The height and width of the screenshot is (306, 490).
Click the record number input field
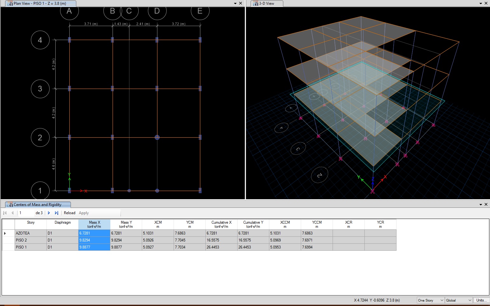click(26, 213)
